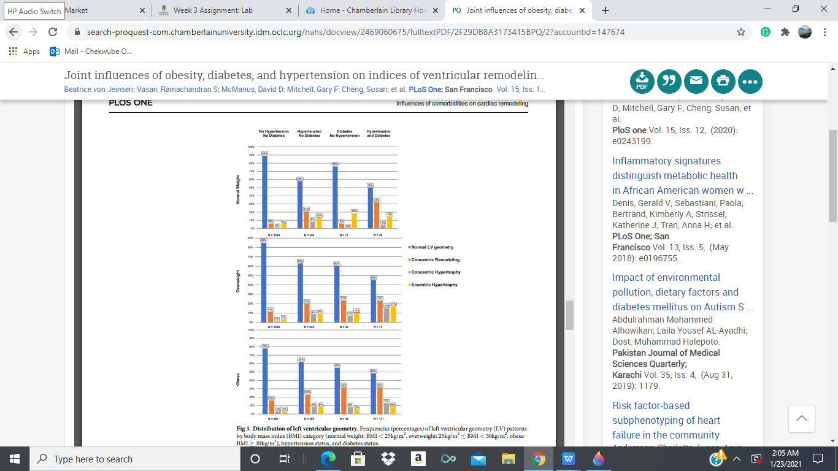838x471 pixels.
Task: Open File Explorer from the taskbar
Action: click(508, 459)
